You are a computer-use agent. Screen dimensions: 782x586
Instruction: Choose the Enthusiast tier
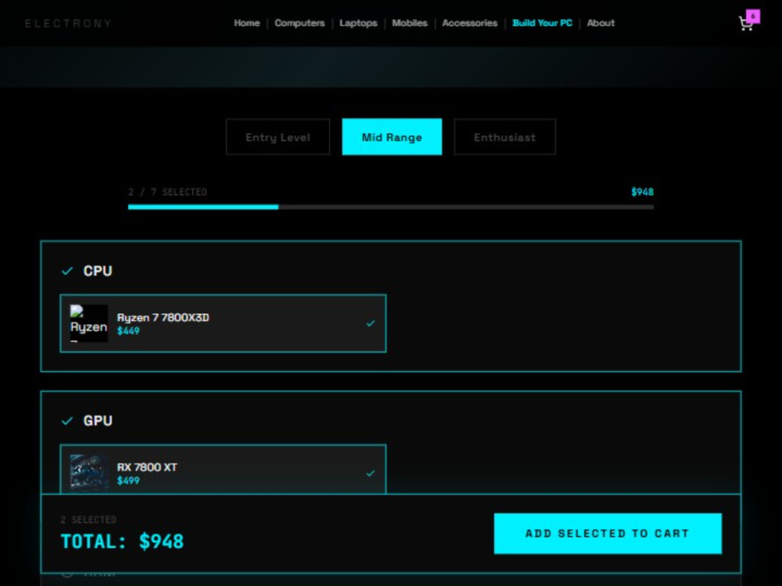click(x=504, y=137)
